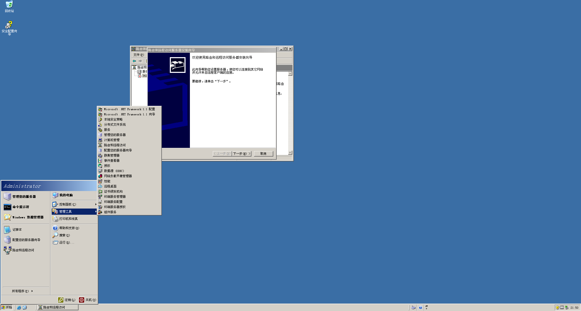This screenshot has width=581, height=311.
Task: Click the help icon in the taskbar
Action: point(420,307)
